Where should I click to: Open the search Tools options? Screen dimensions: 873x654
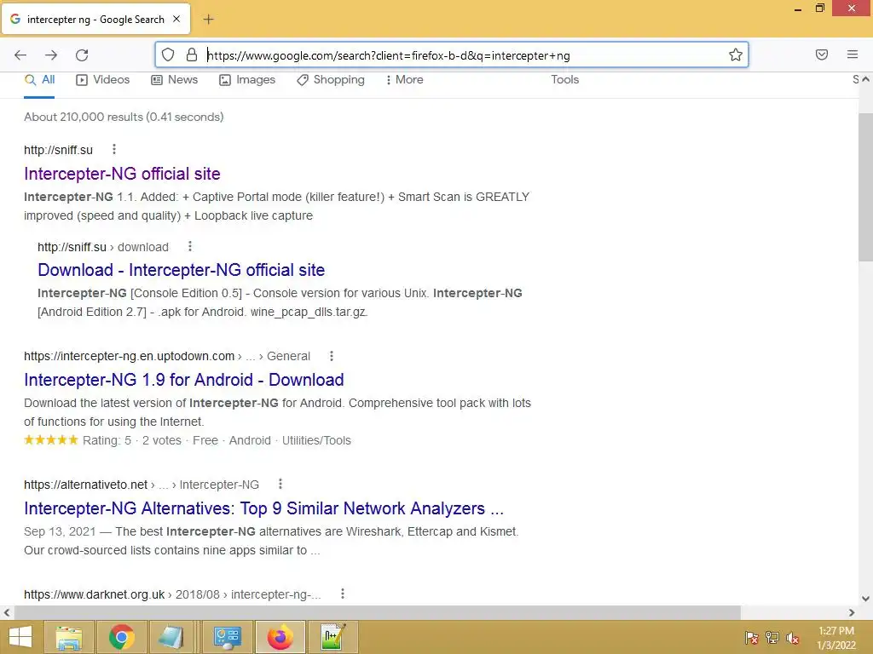(x=565, y=79)
